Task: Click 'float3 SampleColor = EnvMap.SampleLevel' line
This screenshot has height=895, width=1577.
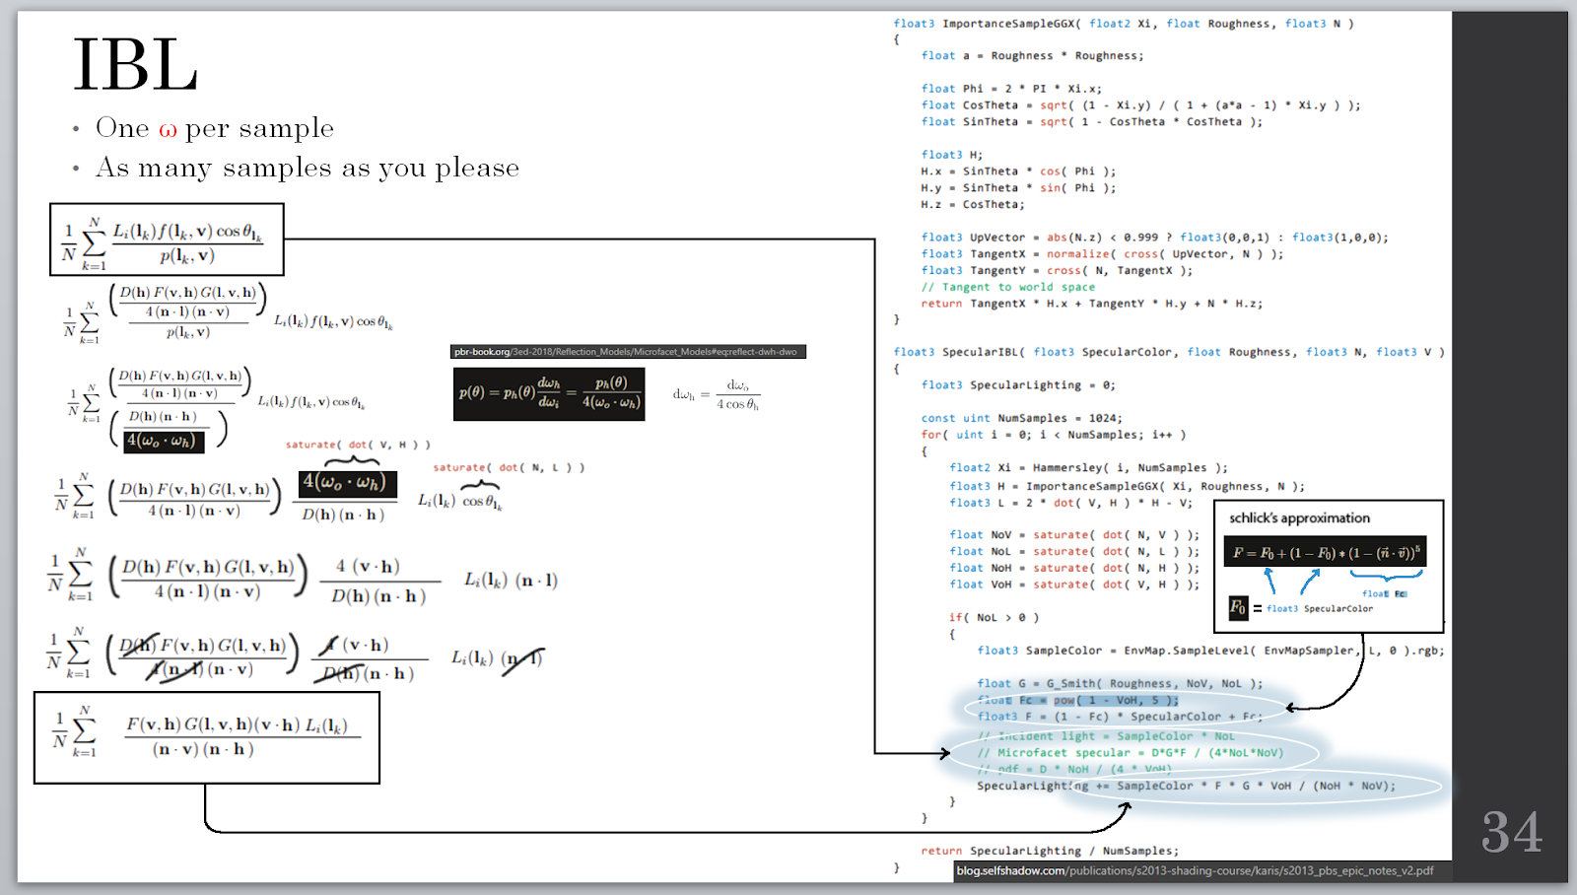Action: coord(1210,651)
